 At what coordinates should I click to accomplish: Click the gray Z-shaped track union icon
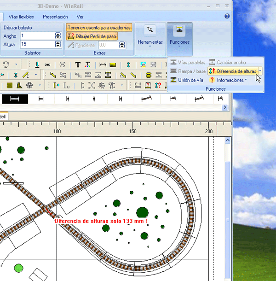click(88, 75)
